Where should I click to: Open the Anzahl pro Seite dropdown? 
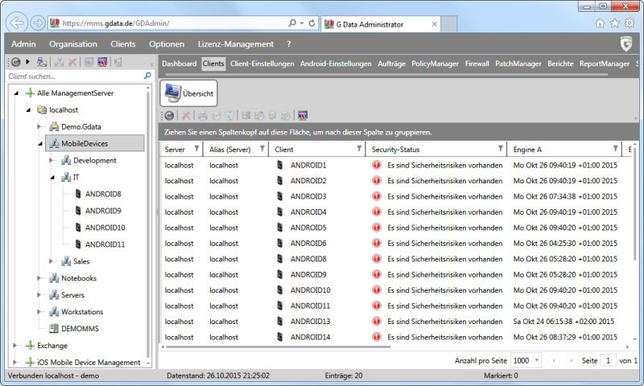[526, 360]
